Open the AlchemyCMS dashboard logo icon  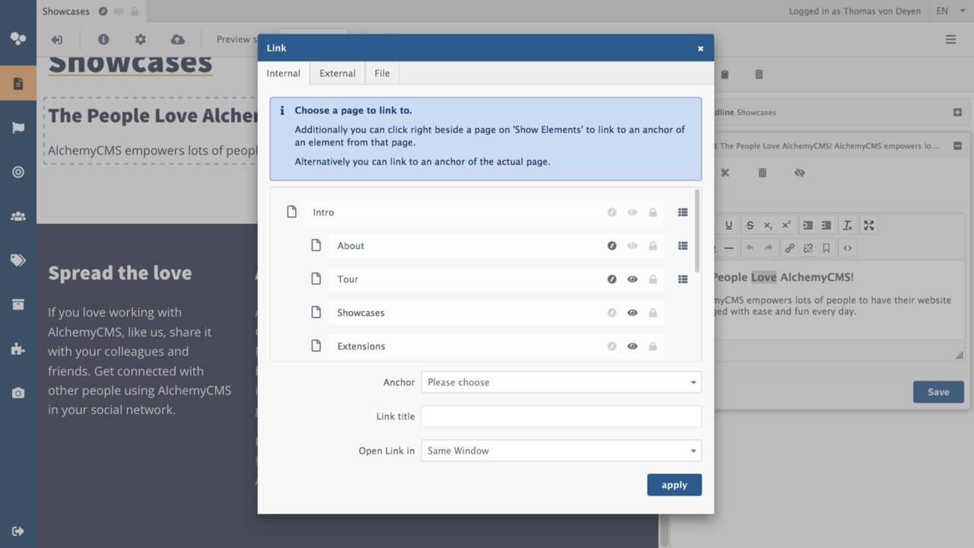pyautogui.click(x=18, y=38)
